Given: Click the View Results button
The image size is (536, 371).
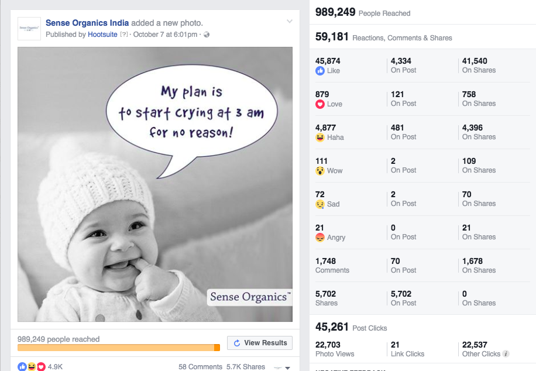Looking at the screenshot, I should click(x=260, y=343).
